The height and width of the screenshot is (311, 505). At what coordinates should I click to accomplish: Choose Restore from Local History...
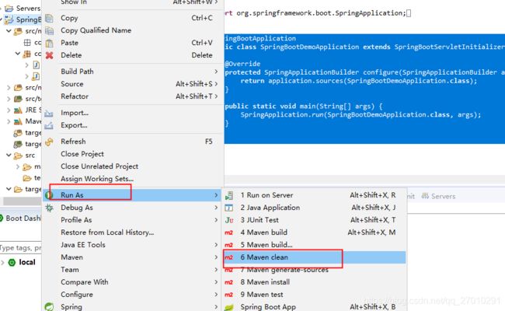(x=133, y=232)
